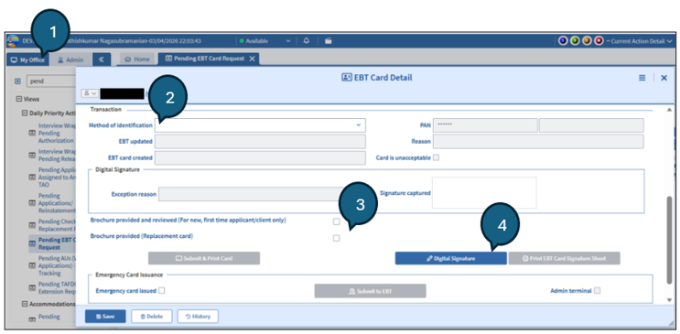This screenshot has width=680, height=334.
Task: Click Submit to EBT button
Action: coord(370,291)
